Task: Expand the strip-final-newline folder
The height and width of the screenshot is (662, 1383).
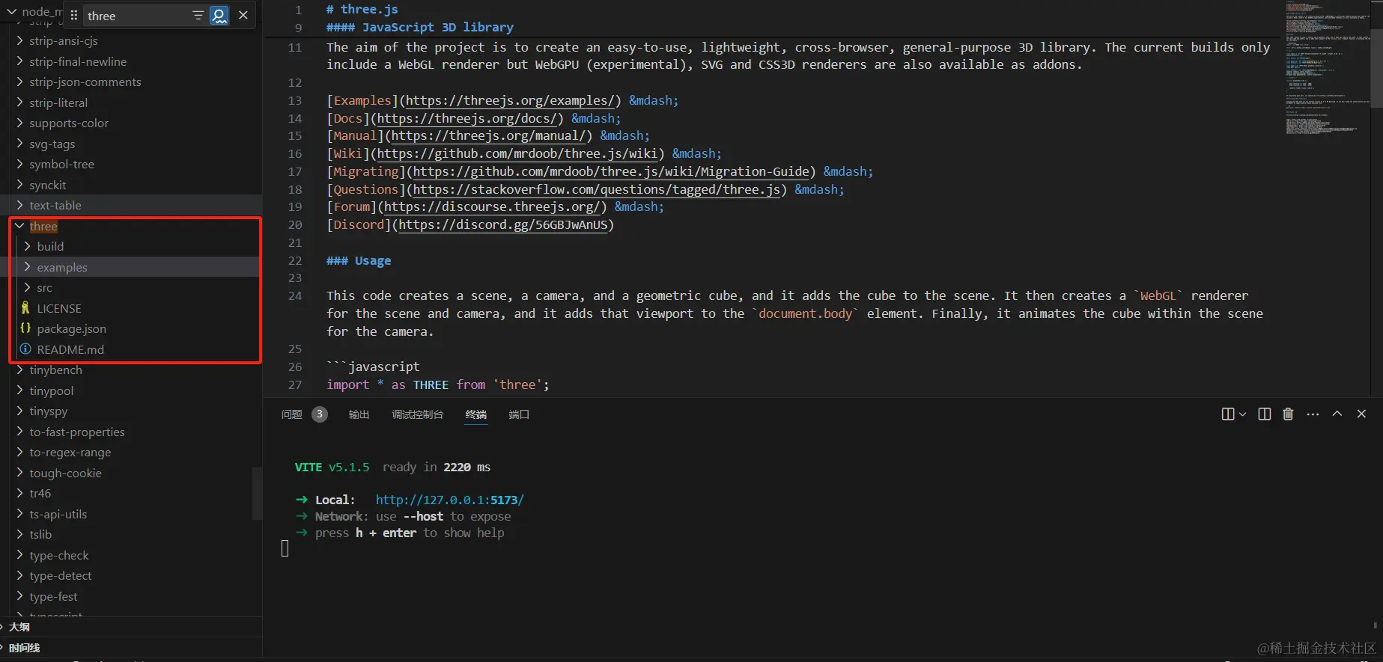Action: [x=19, y=61]
